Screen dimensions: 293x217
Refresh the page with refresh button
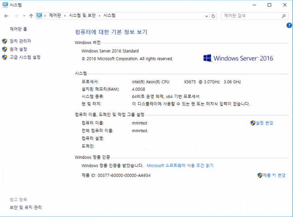(213, 16)
